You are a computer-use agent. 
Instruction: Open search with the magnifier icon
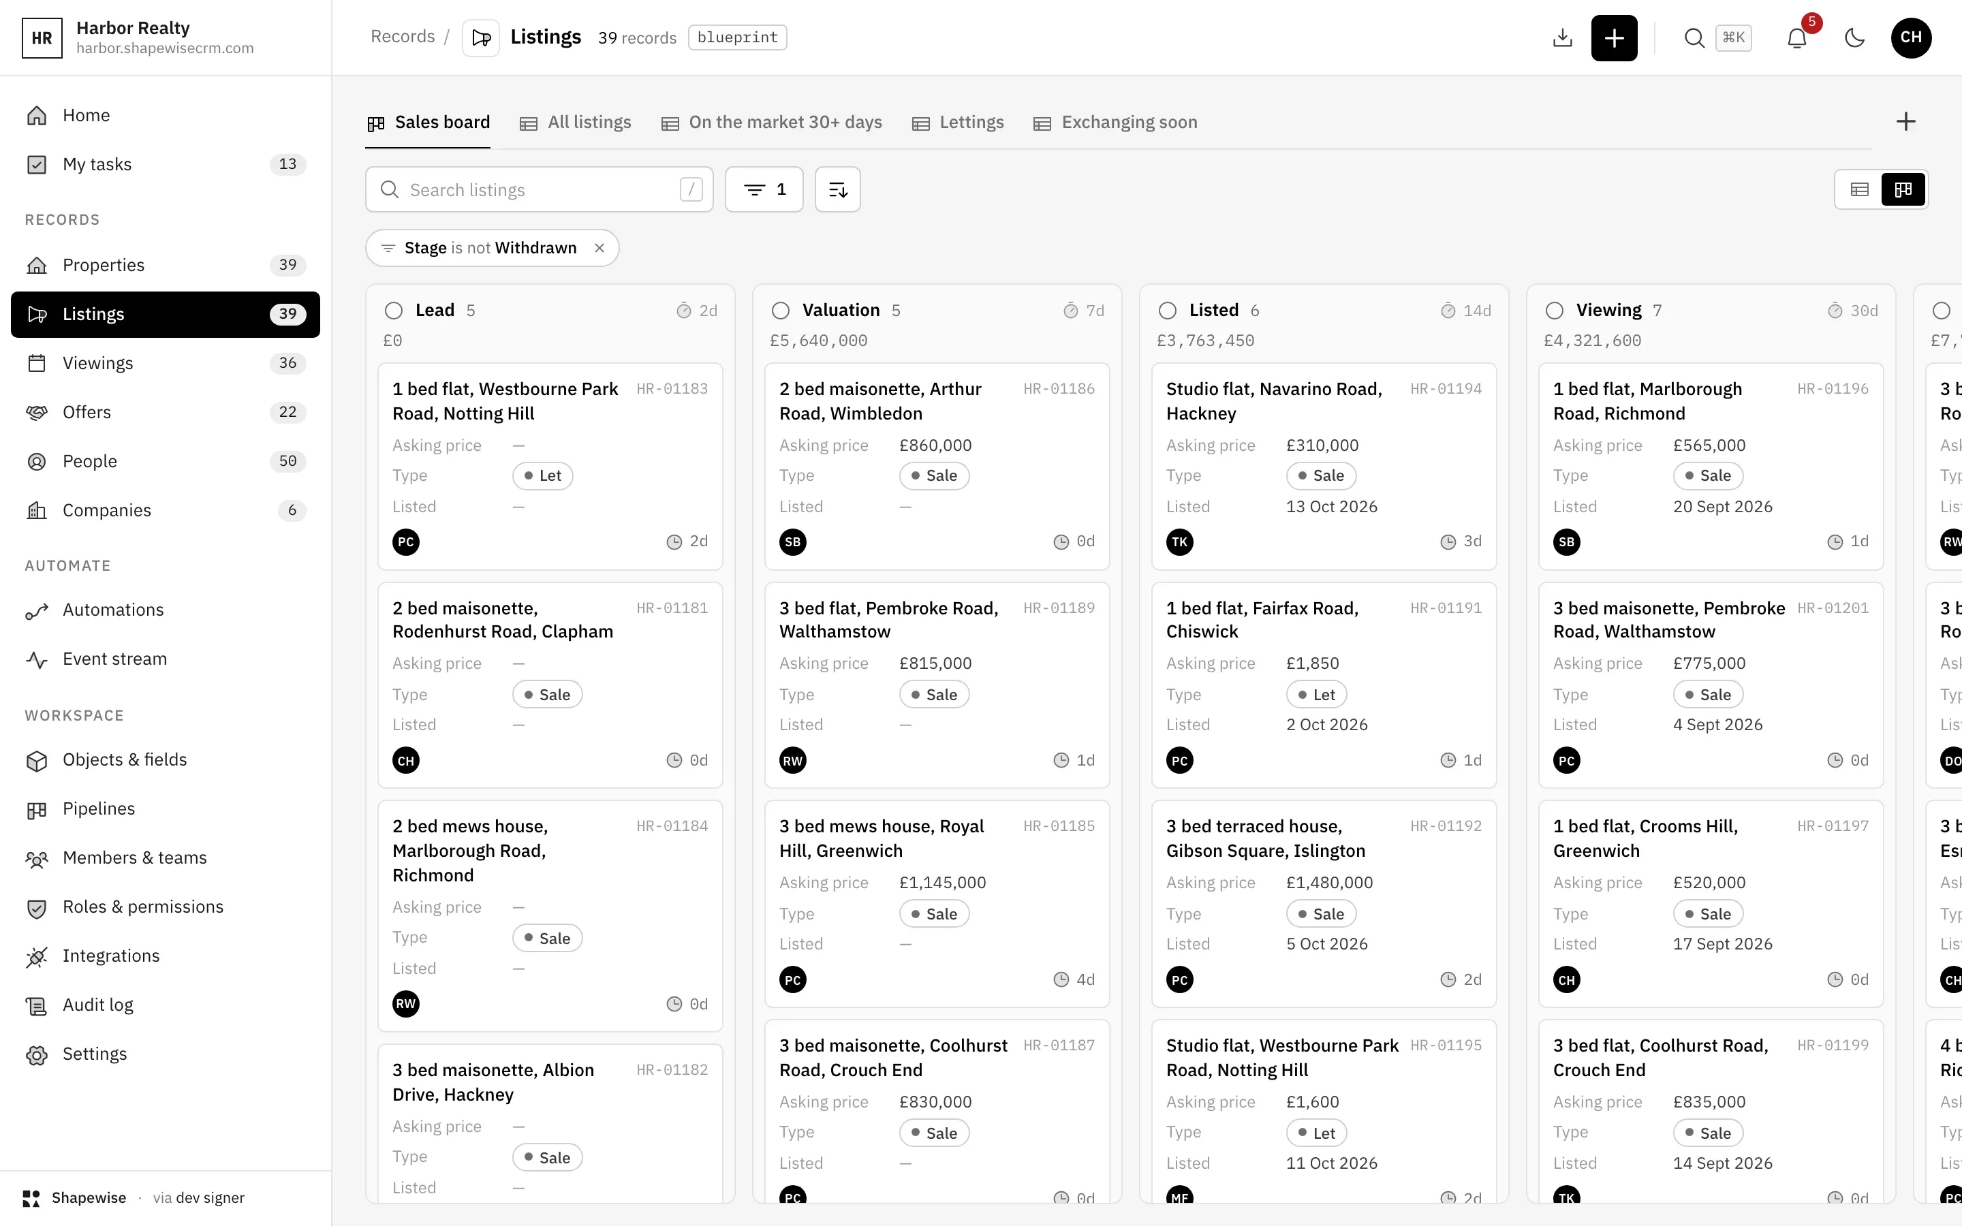tap(1694, 37)
